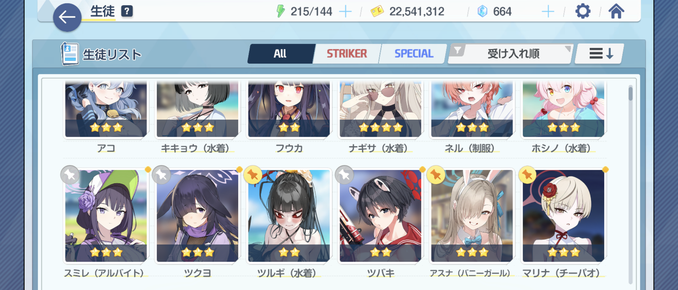Switch to the SPECIAL tab
The image size is (678, 290).
tap(414, 54)
